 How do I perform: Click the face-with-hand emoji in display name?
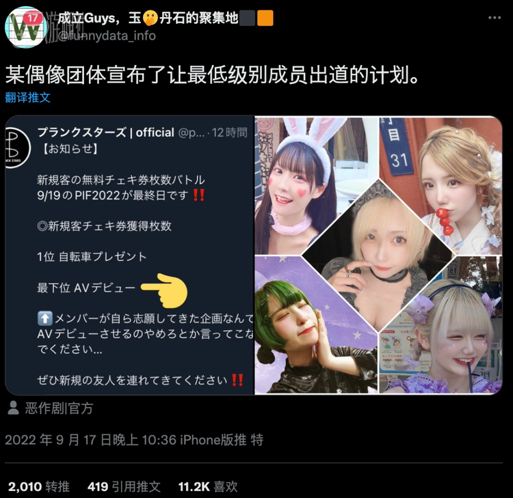(150, 18)
